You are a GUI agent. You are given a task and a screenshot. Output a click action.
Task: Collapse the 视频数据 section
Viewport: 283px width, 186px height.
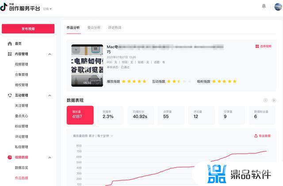click(50, 157)
